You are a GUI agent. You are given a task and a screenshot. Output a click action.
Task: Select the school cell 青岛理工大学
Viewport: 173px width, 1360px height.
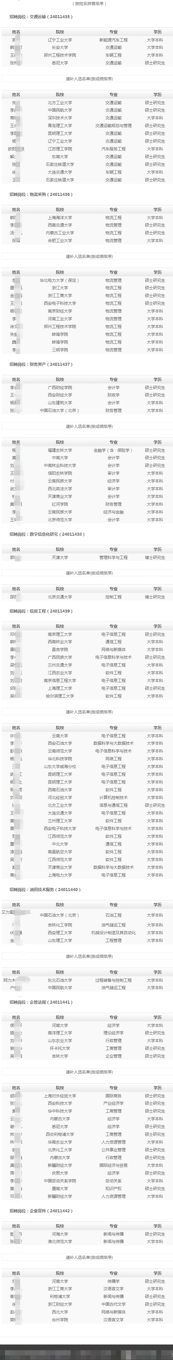tap(60, 126)
